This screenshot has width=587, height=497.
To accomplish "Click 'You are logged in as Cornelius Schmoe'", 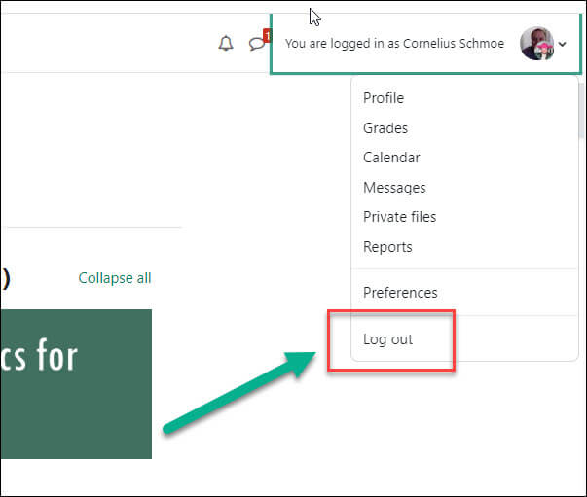I will (394, 44).
